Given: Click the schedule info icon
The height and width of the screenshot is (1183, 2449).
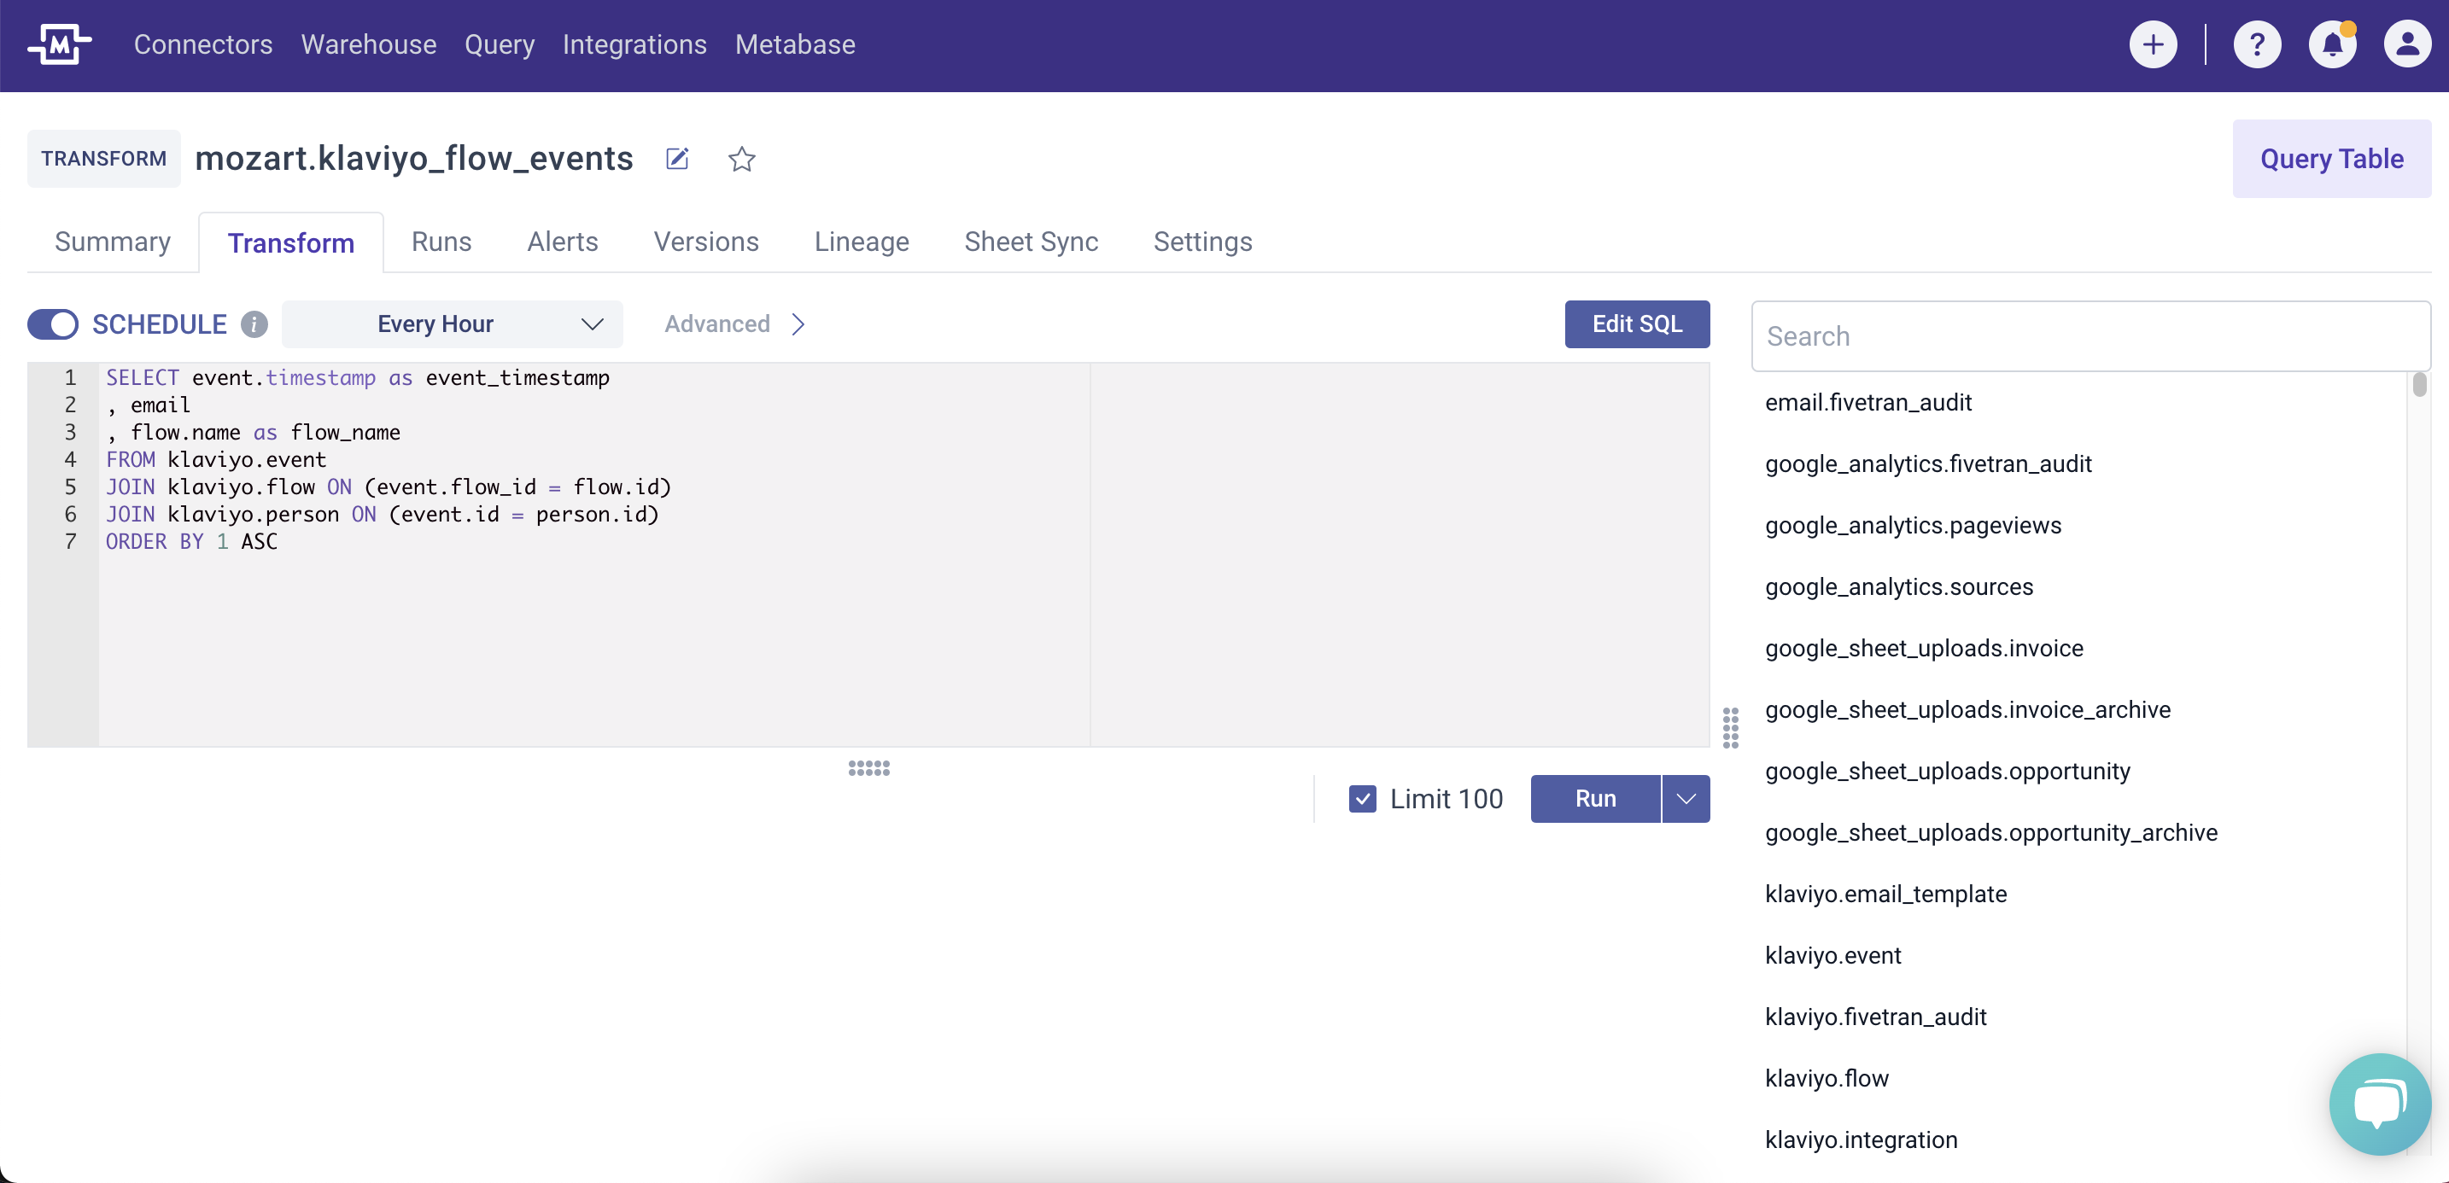Looking at the screenshot, I should tap(254, 325).
